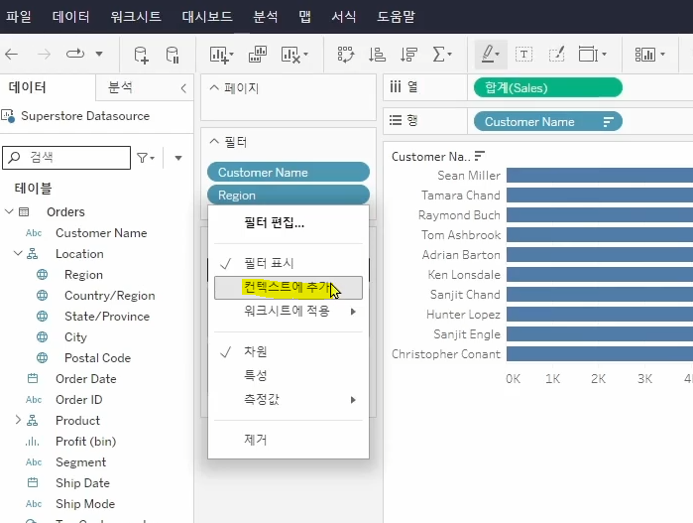Collapse the 페이지 shelf
This screenshot has height=523, width=693.
pyautogui.click(x=214, y=87)
